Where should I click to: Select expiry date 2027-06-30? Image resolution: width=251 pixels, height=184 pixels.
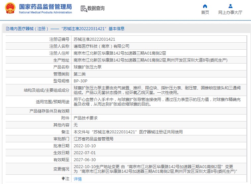tap(85, 160)
